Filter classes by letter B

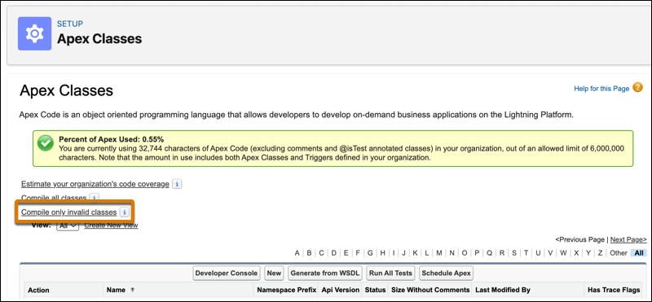[x=309, y=253]
